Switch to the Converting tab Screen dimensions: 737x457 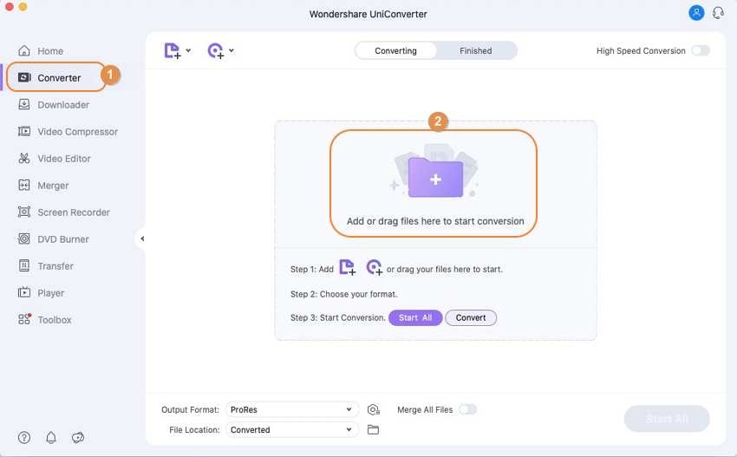395,51
